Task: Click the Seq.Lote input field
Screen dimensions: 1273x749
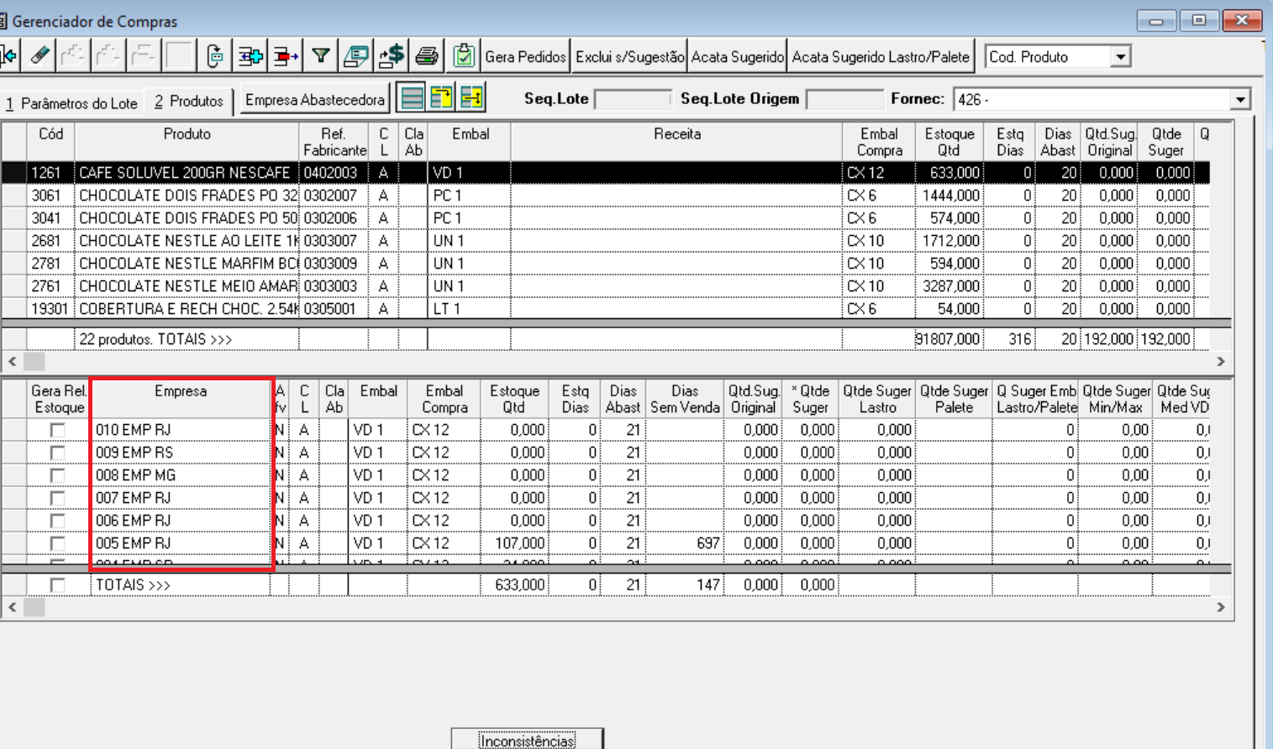Action: 633,99
